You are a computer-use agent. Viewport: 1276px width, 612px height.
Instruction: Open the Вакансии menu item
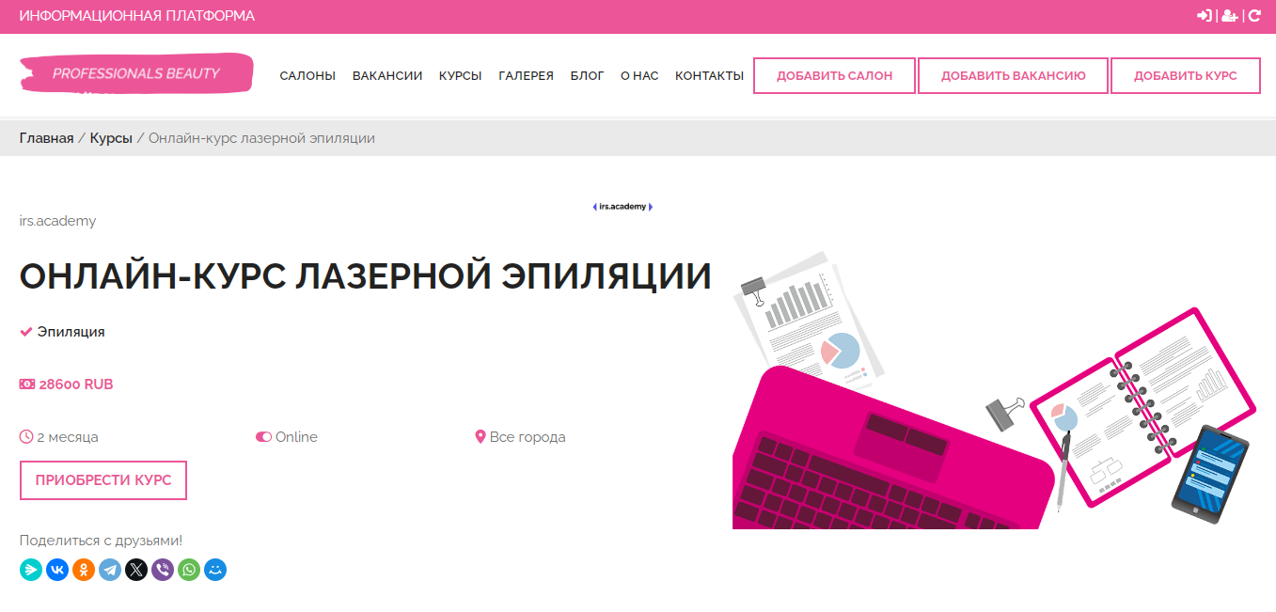pyautogui.click(x=387, y=75)
